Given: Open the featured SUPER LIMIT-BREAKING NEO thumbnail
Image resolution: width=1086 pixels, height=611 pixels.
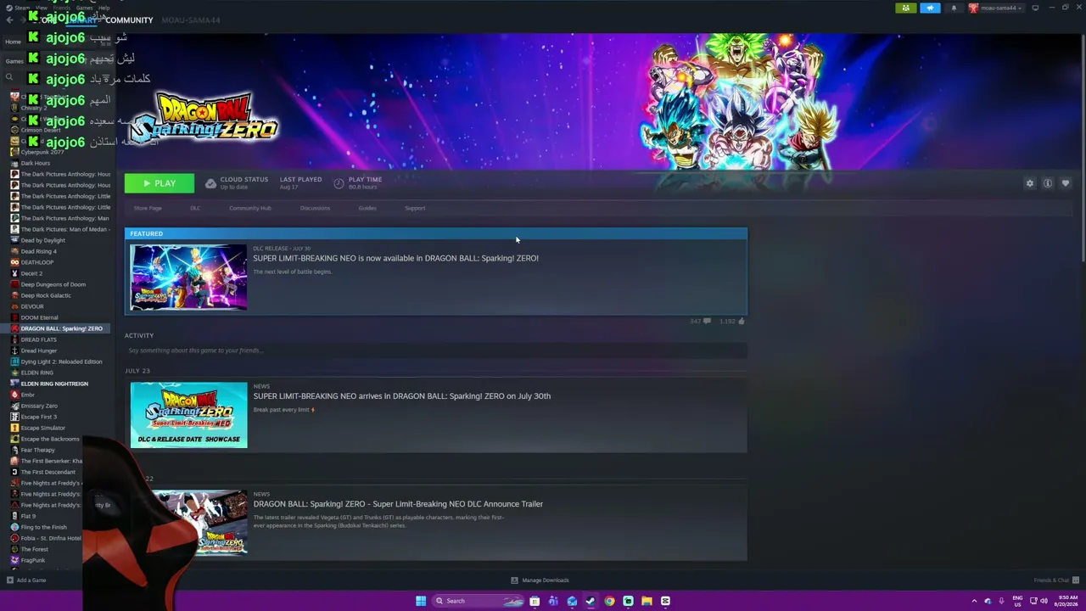Looking at the screenshot, I should [x=188, y=277].
